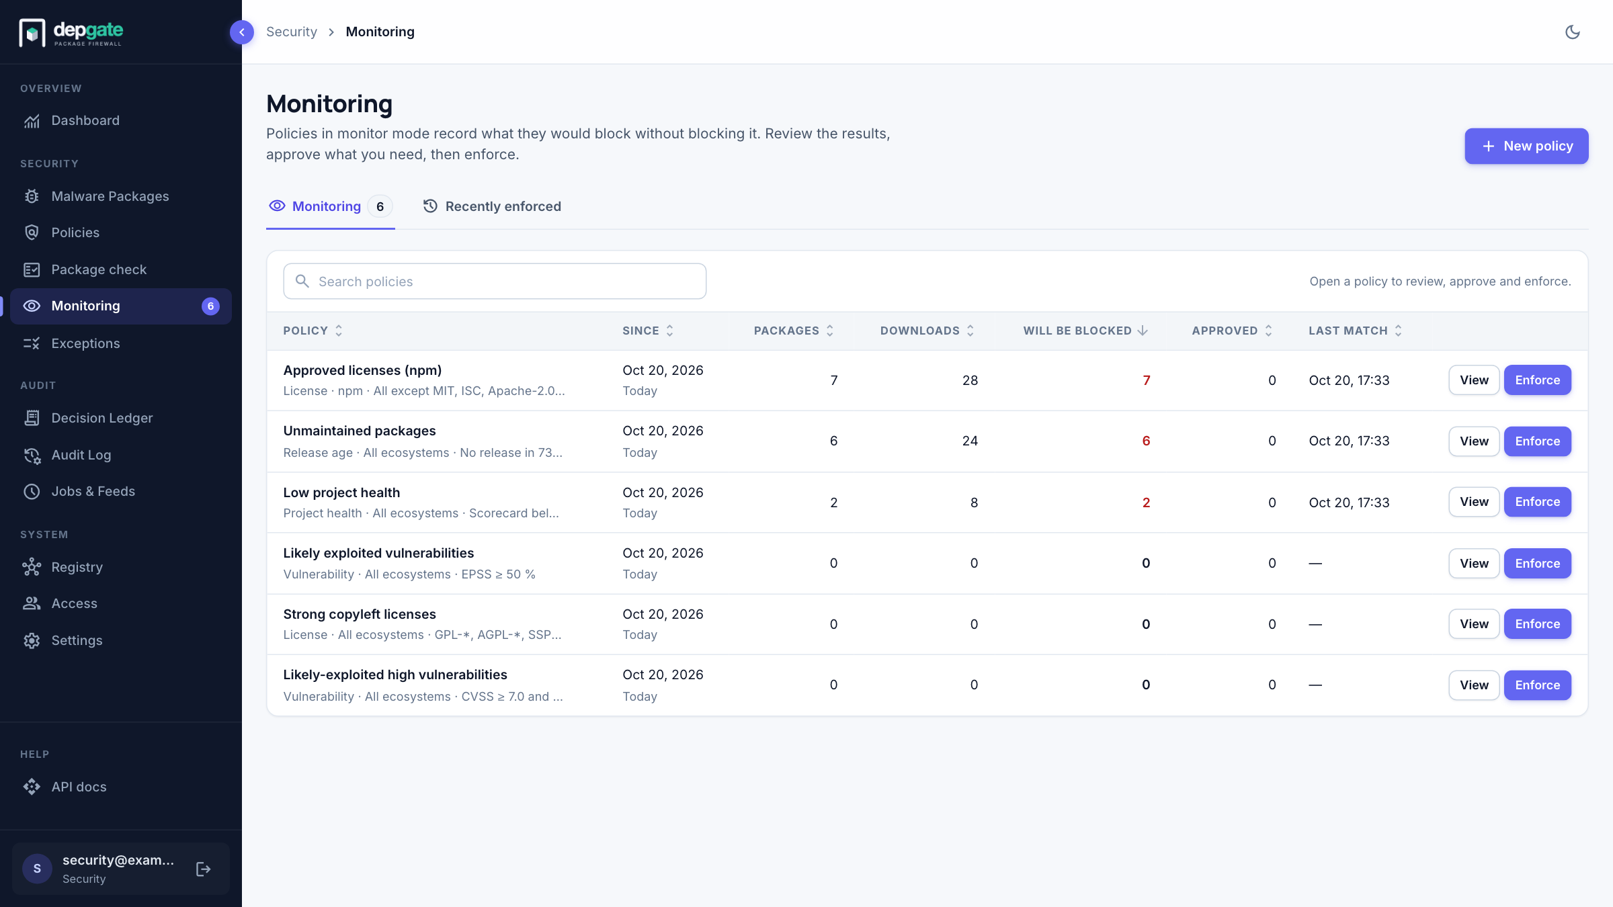The width and height of the screenshot is (1613, 907).
Task: Enforce the Unmaintained packages policy
Action: tap(1537, 441)
